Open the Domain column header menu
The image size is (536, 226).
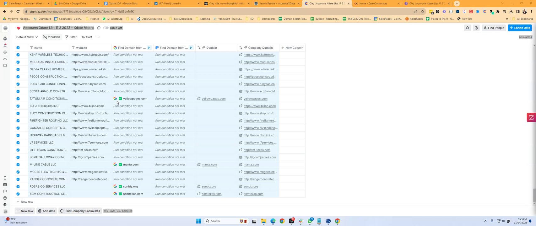(216, 48)
